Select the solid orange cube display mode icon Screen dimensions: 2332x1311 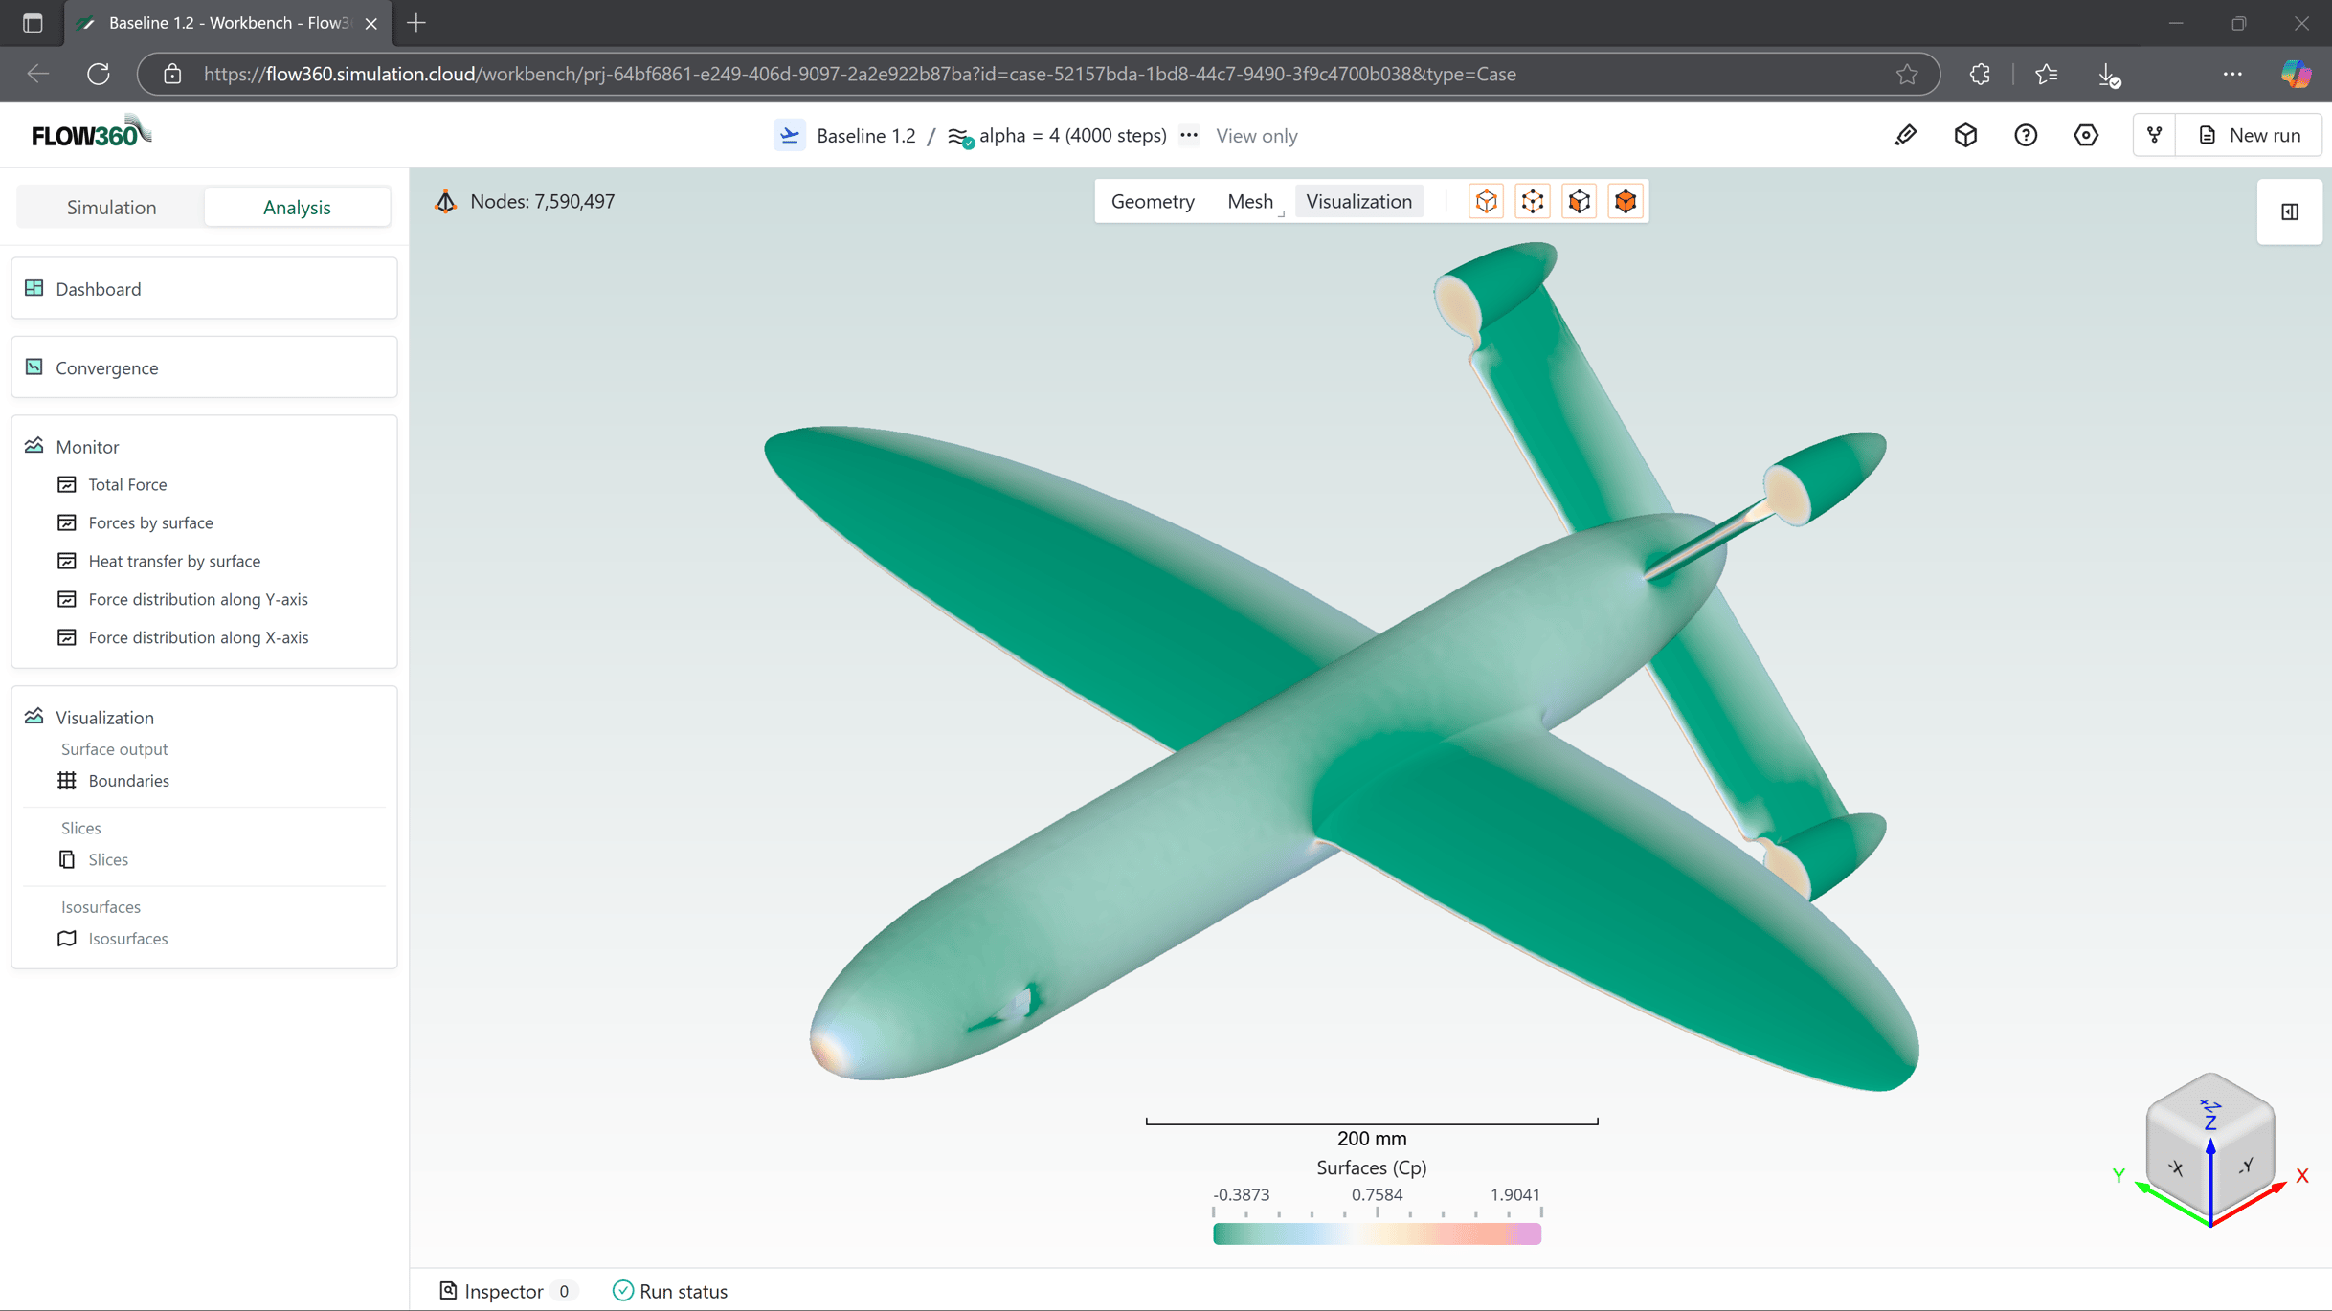click(1626, 201)
